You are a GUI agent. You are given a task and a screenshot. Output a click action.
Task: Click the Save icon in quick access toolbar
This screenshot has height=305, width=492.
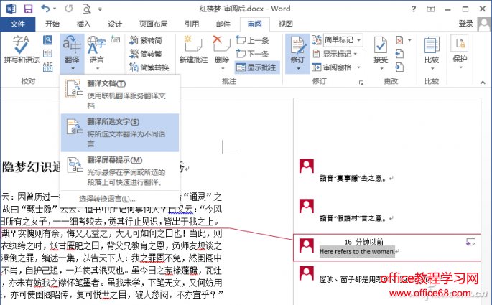[28, 9]
